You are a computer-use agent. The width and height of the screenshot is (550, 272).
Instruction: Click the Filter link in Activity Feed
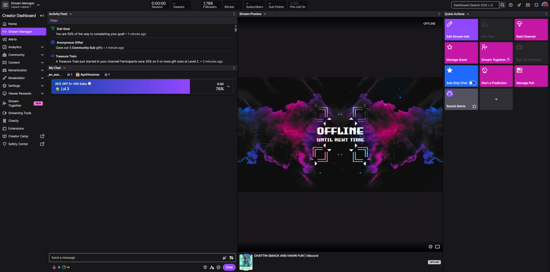coord(54,21)
